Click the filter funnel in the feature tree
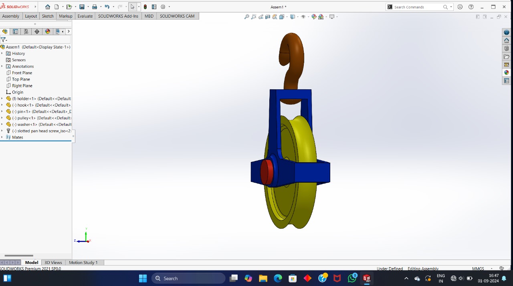 [3, 40]
